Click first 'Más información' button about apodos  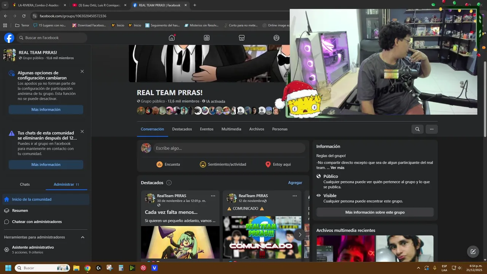46,110
